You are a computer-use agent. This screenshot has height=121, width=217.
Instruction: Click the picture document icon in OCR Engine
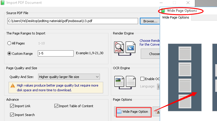pyautogui.click(x=119, y=81)
